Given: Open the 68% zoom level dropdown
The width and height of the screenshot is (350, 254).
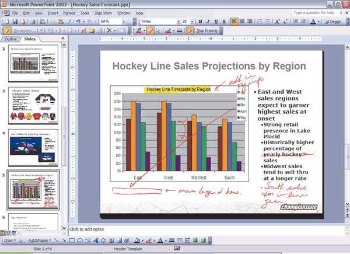Looking at the screenshot, I should tap(125, 21).
